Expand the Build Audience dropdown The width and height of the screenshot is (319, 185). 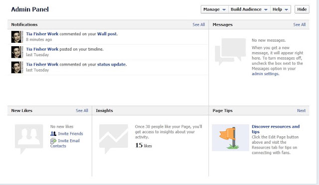pos(249,9)
